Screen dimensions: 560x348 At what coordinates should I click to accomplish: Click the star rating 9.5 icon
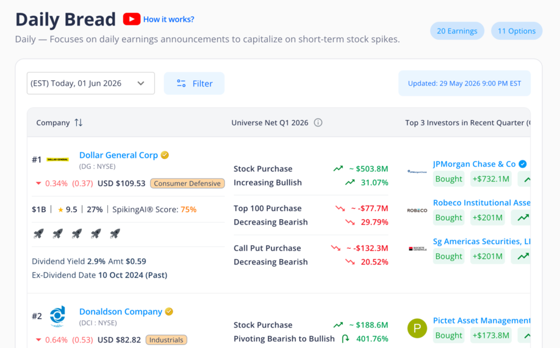pos(61,209)
